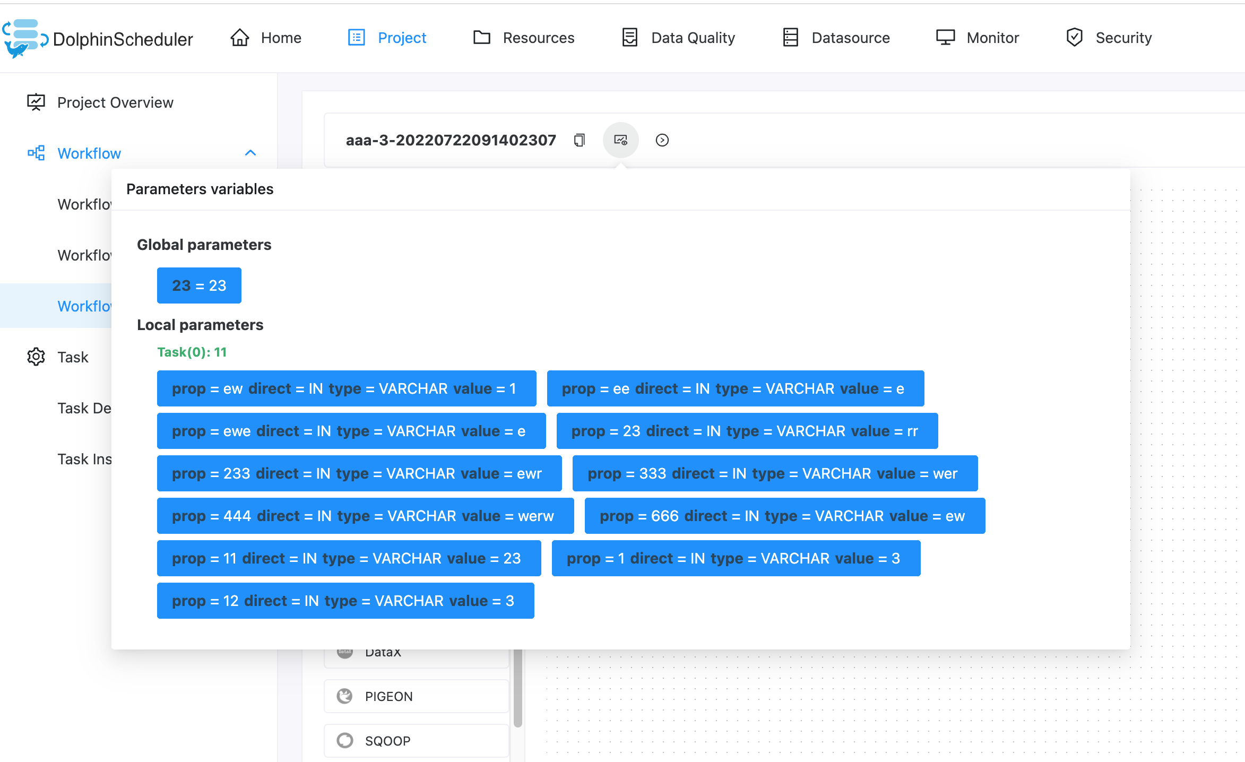This screenshot has width=1245, height=762.
Task: Select the SQOOP task type icon
Action: tap(345, 741)
